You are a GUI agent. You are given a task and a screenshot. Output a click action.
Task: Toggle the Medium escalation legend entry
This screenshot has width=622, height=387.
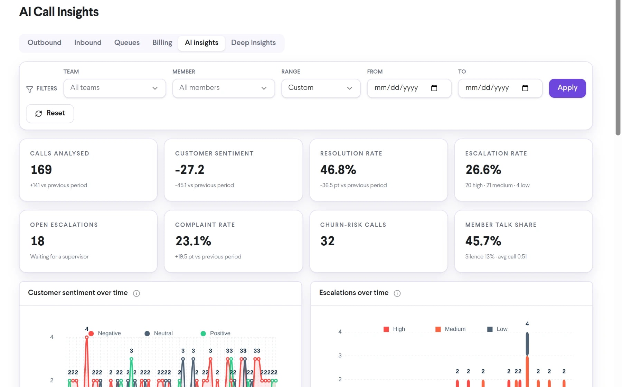pos(450,329)
